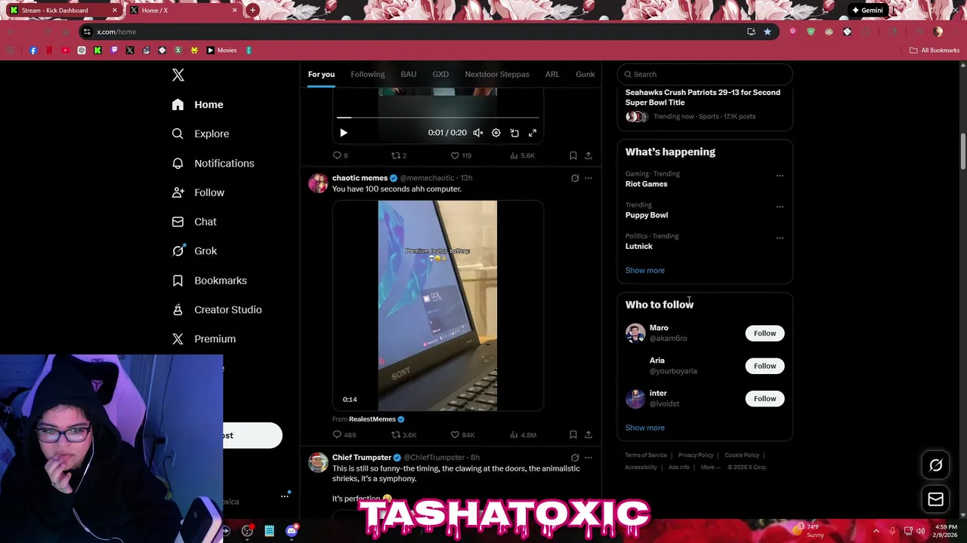Open the floating Grok button
Viewport: 967px width, 543px height.
click(x=935, y=465)
